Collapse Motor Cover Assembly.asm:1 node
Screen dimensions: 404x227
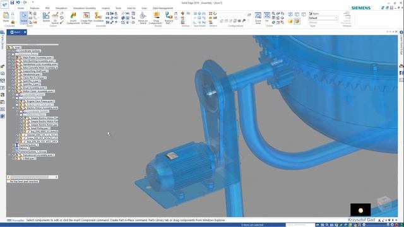(10, 91)
